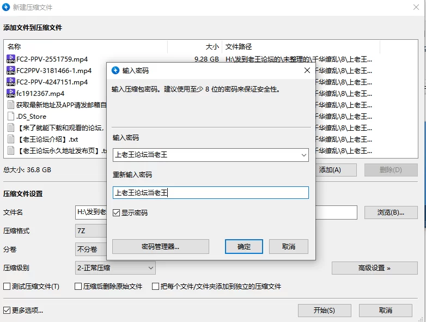The image size is (426, 322).
Task: Open the 压缩级别 2-正常压缩 dropdown
Action: (115, 268)
